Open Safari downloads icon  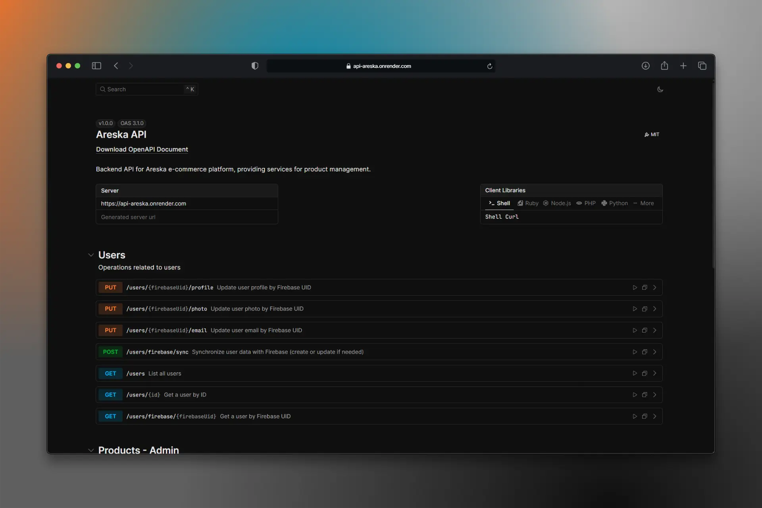646,66
